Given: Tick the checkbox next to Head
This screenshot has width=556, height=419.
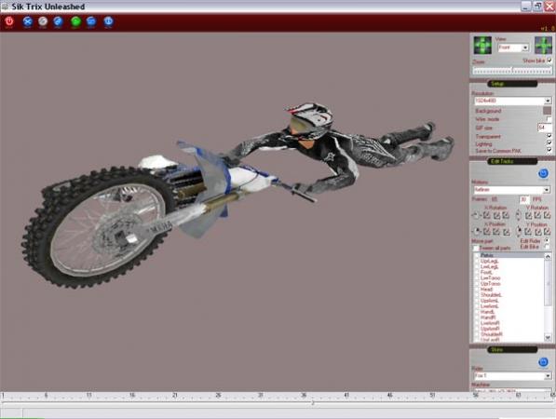Looking at the screenshot, I should click(477, 290).
